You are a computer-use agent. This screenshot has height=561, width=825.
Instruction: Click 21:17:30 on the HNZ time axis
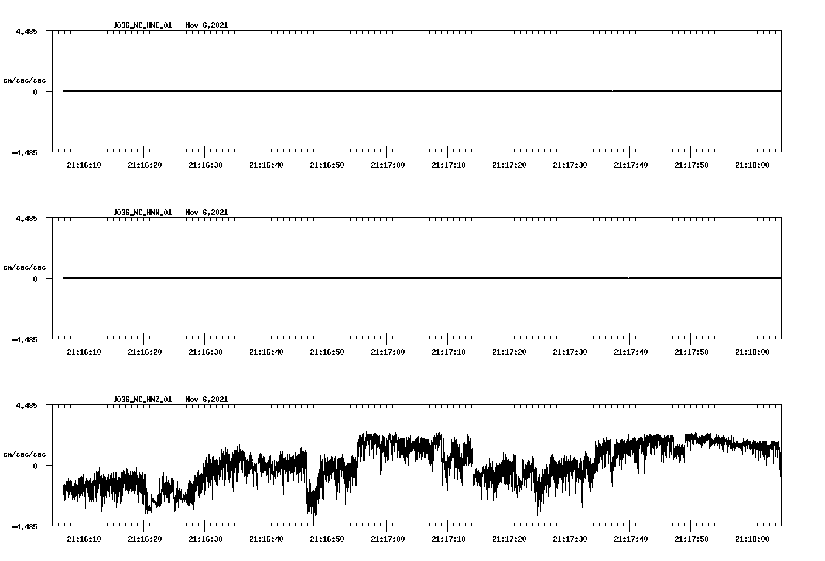[570, 539]
